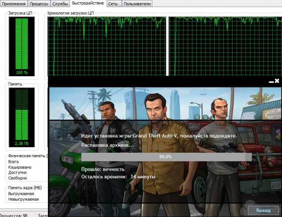Click the Свободно row label

click(18, 178)
